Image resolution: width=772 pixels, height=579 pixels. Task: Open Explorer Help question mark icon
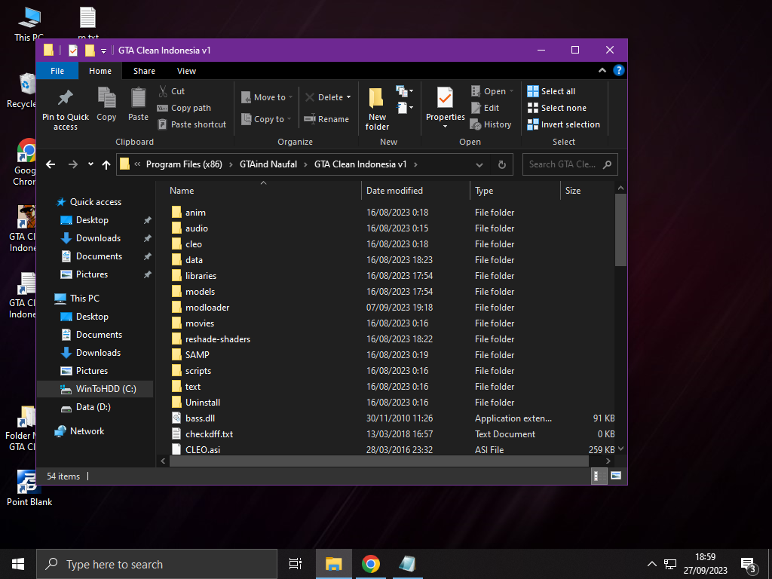point(618,70)
